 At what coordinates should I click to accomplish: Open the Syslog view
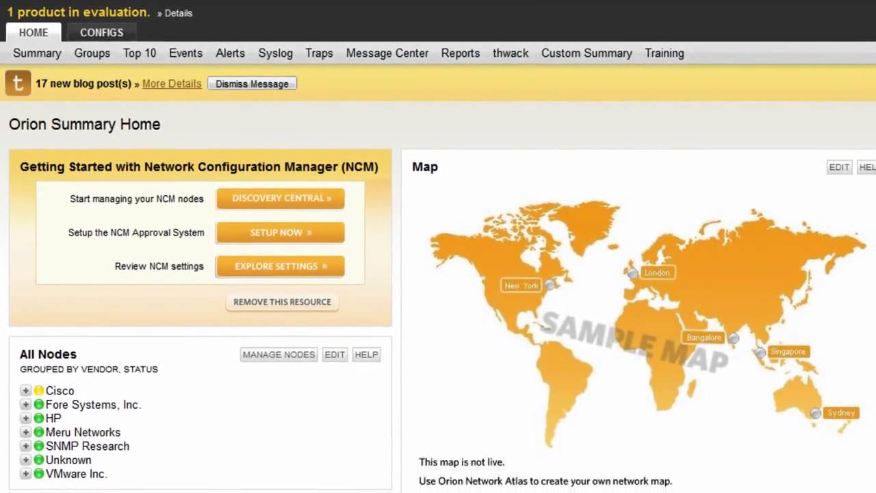point(275,53)
